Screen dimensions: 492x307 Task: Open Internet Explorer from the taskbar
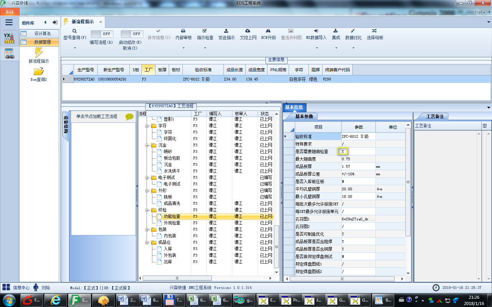[x=56, y=300]
